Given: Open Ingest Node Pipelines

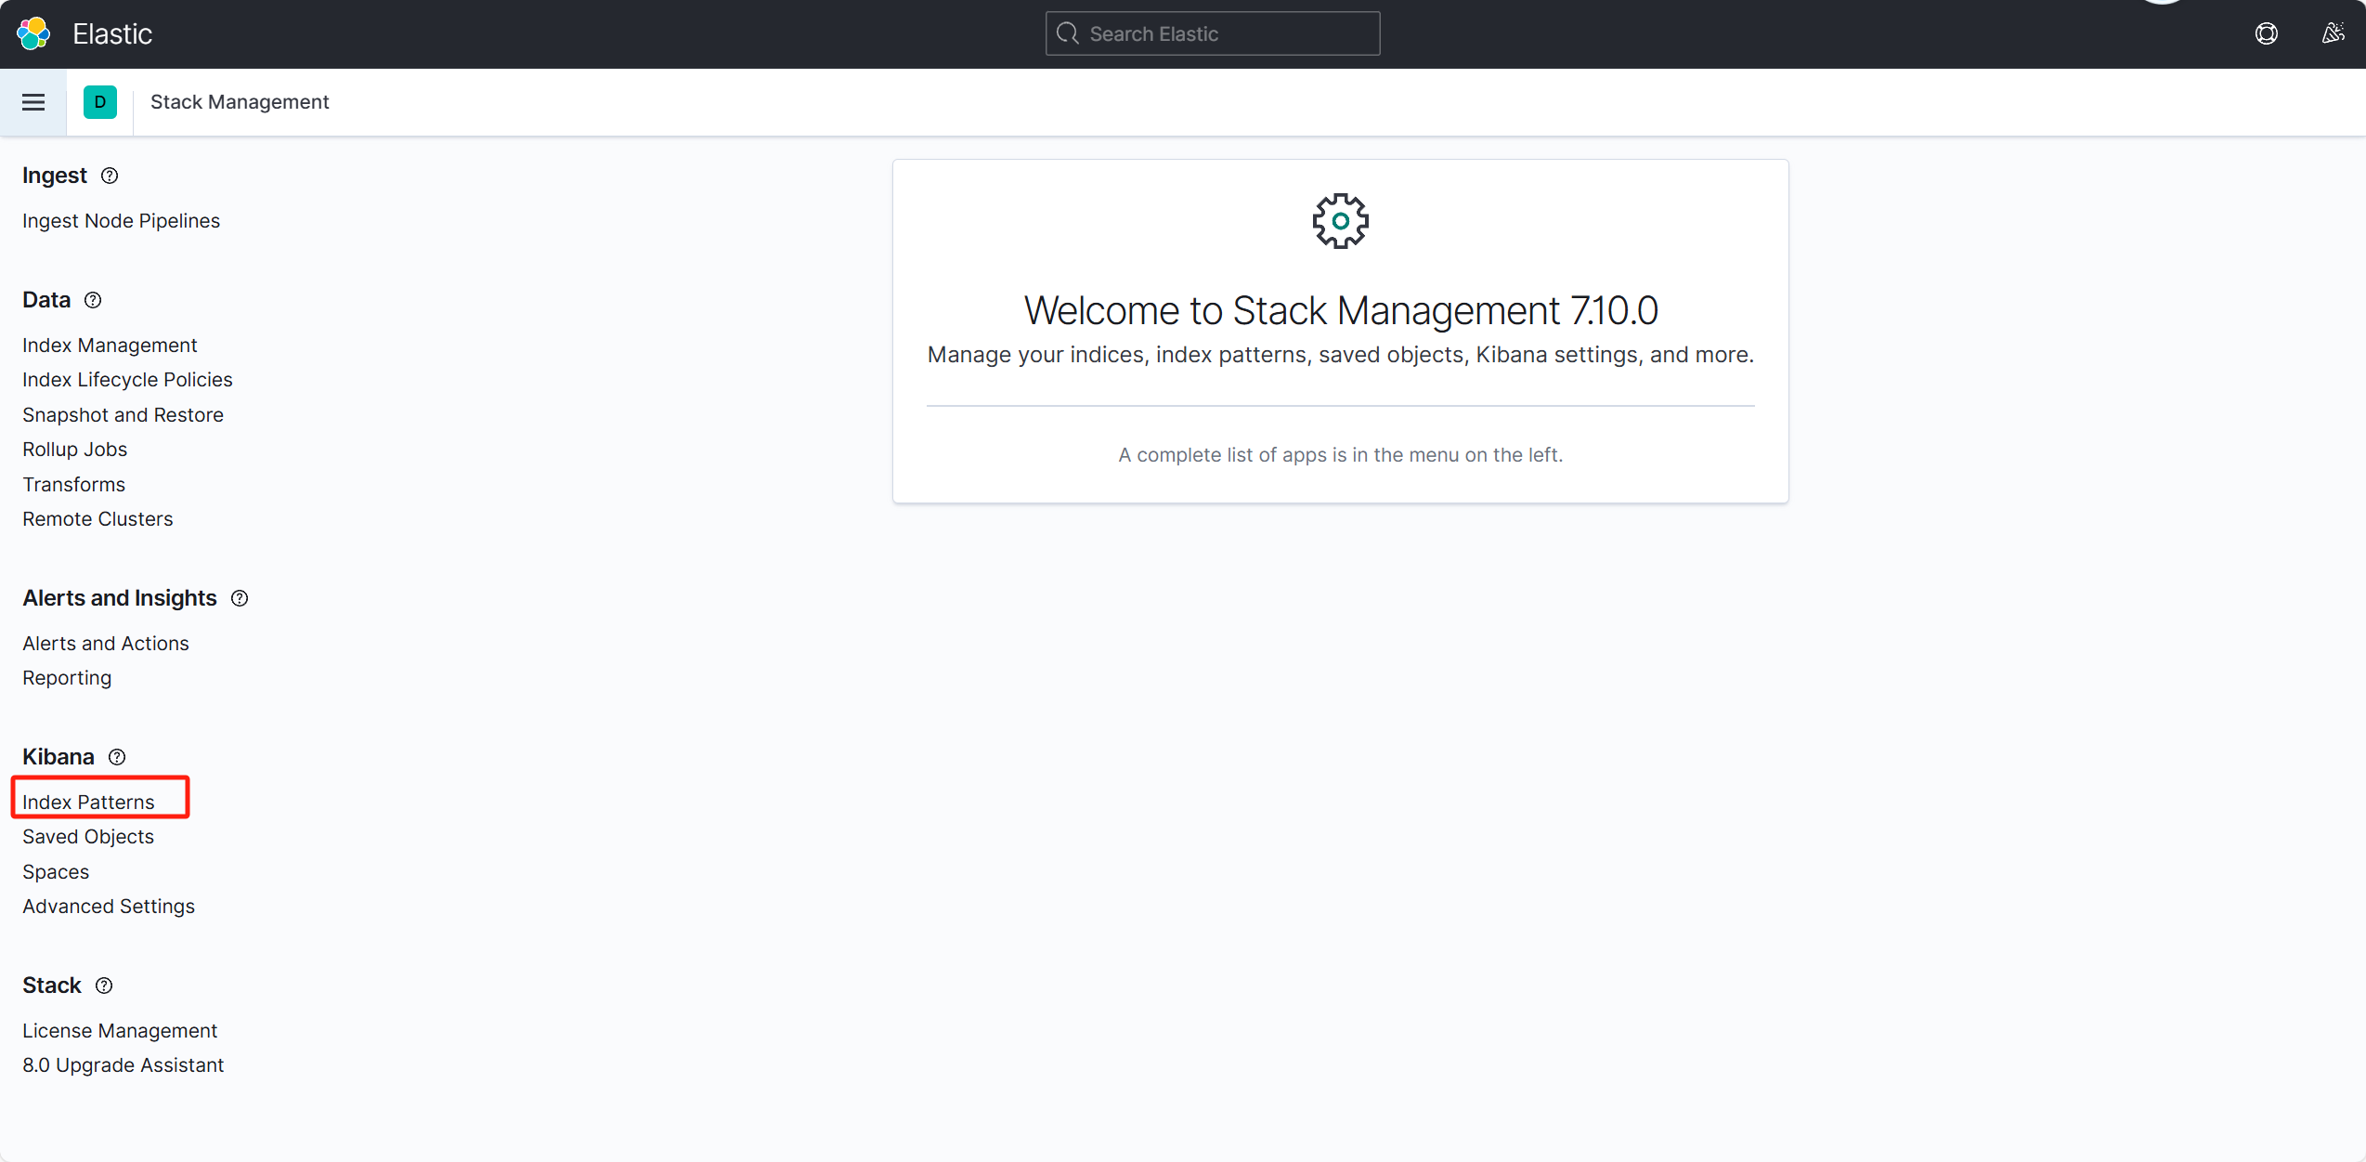Looking at the screenshot, I should coord(121,221).
